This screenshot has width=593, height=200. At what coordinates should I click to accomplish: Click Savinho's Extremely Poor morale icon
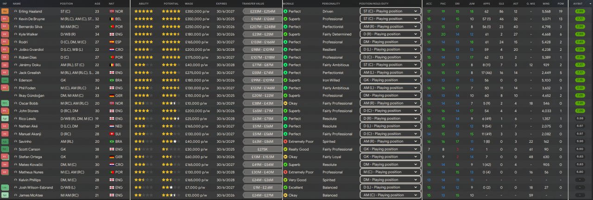[x=285, y=142]
